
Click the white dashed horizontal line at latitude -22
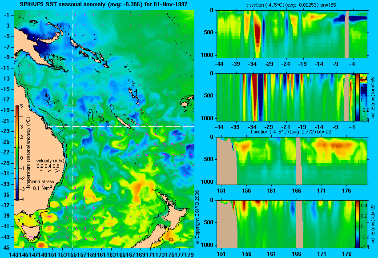[x=121, y=126]
